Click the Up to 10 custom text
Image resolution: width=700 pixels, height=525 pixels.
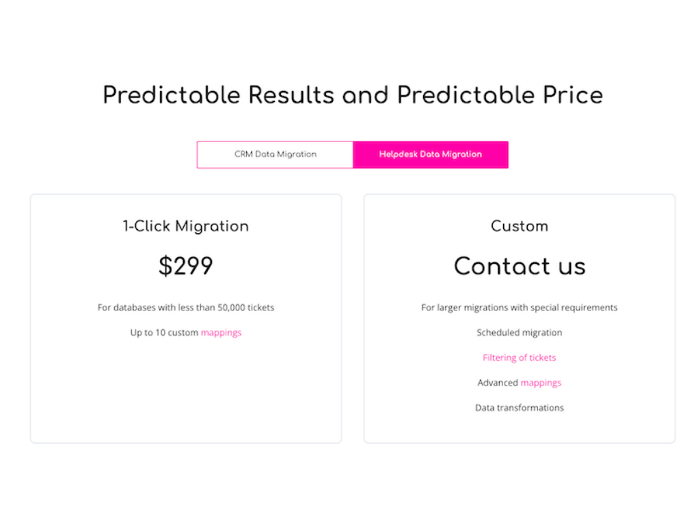coord(164,333)
